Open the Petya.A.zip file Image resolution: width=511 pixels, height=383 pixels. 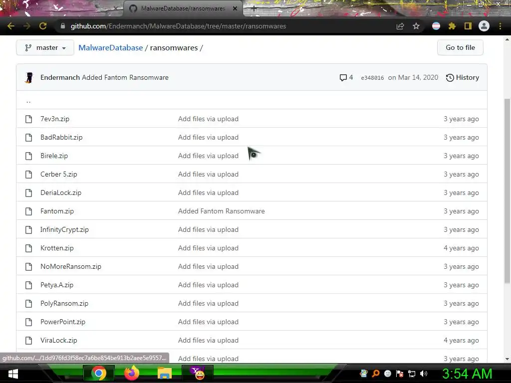click(57, 285)
